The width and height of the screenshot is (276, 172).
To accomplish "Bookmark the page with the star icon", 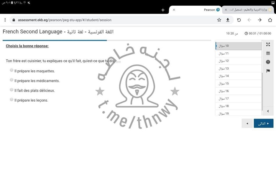I will 219,20.
